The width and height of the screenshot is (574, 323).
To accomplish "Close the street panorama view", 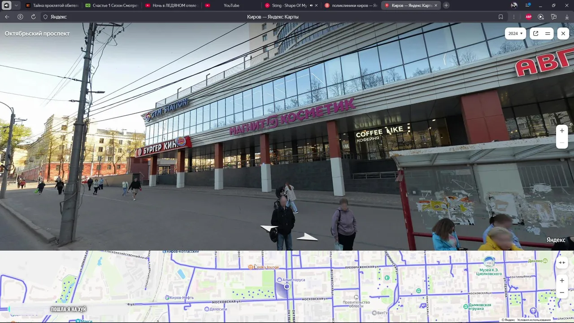I will [563, 33].
